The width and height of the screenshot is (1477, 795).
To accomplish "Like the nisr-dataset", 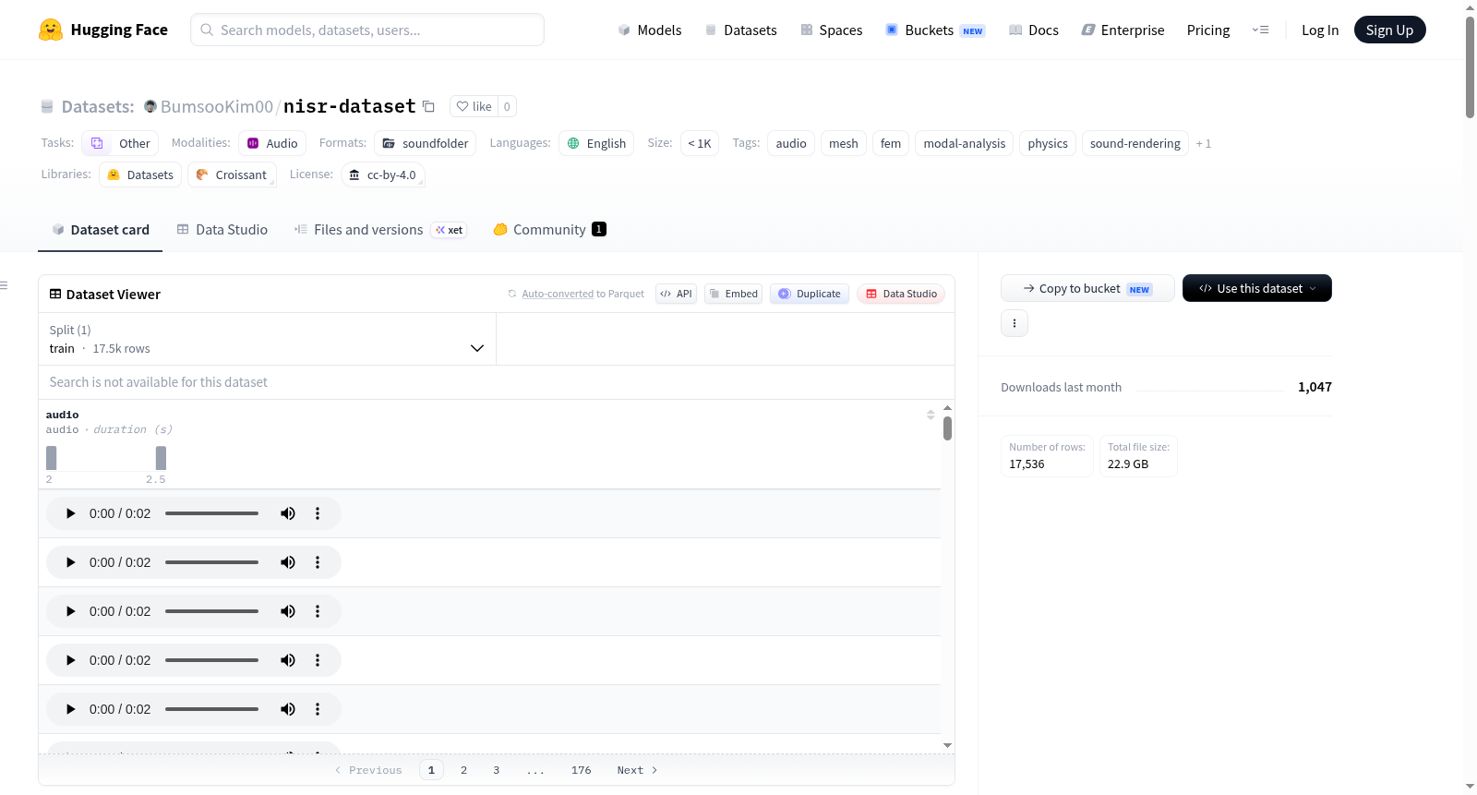I will (474, 106).
